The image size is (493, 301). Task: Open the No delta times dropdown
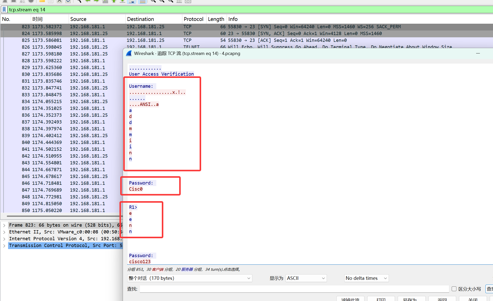(x=366, y=278)
